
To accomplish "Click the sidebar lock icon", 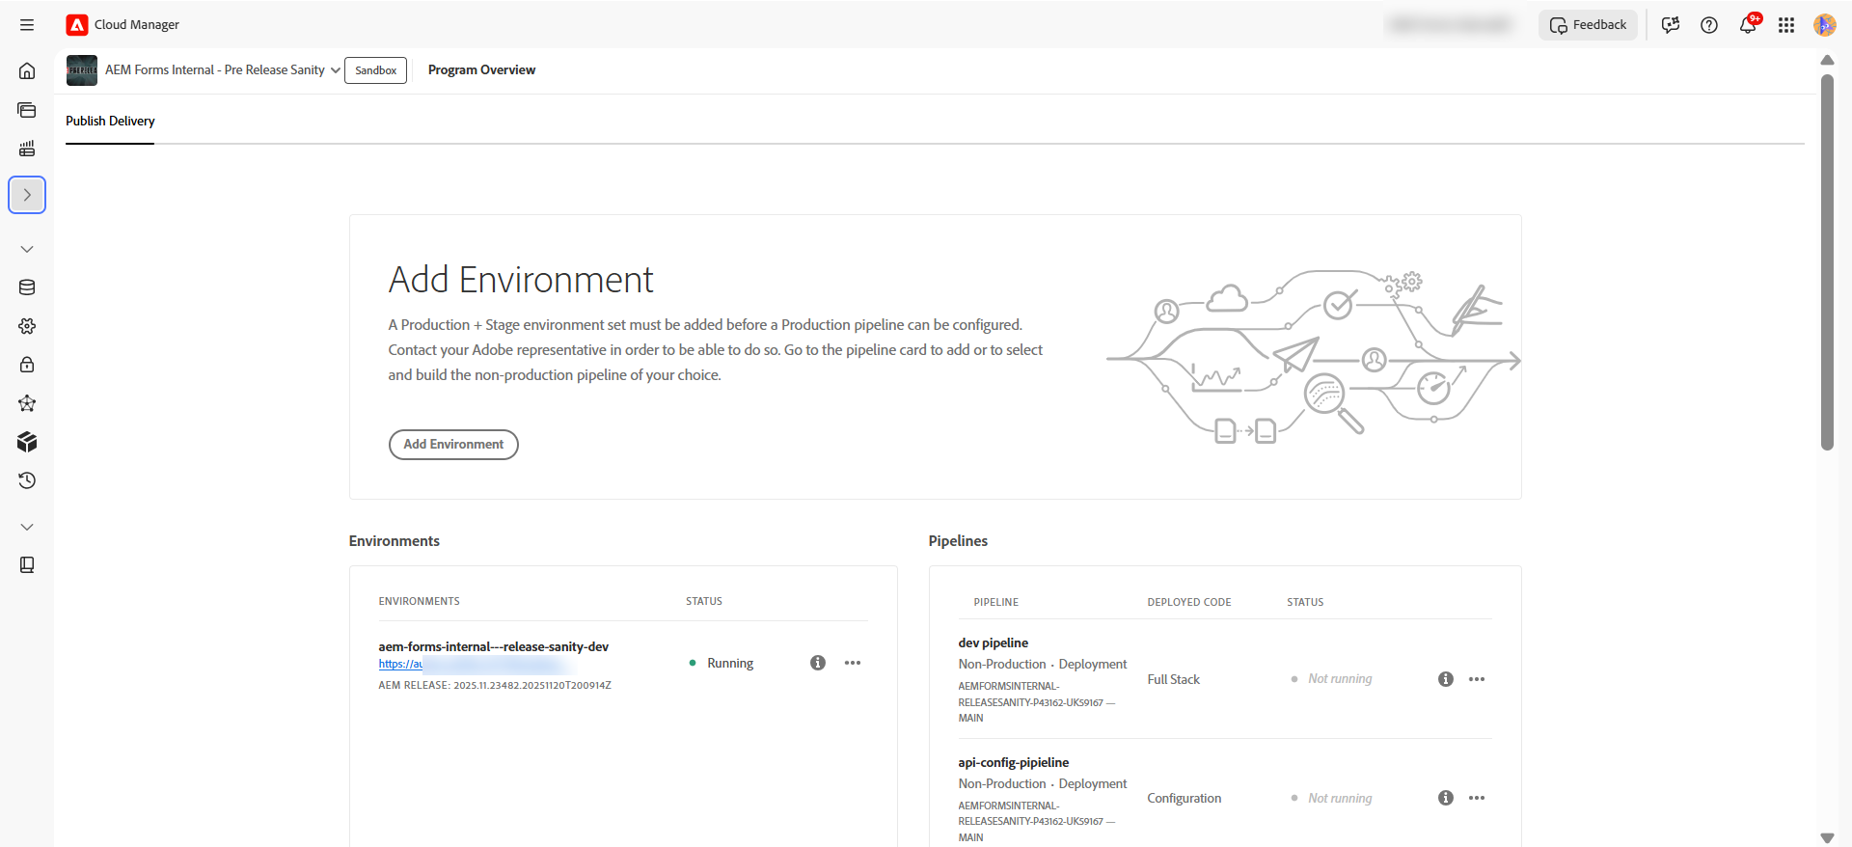I will click(27, 365).
